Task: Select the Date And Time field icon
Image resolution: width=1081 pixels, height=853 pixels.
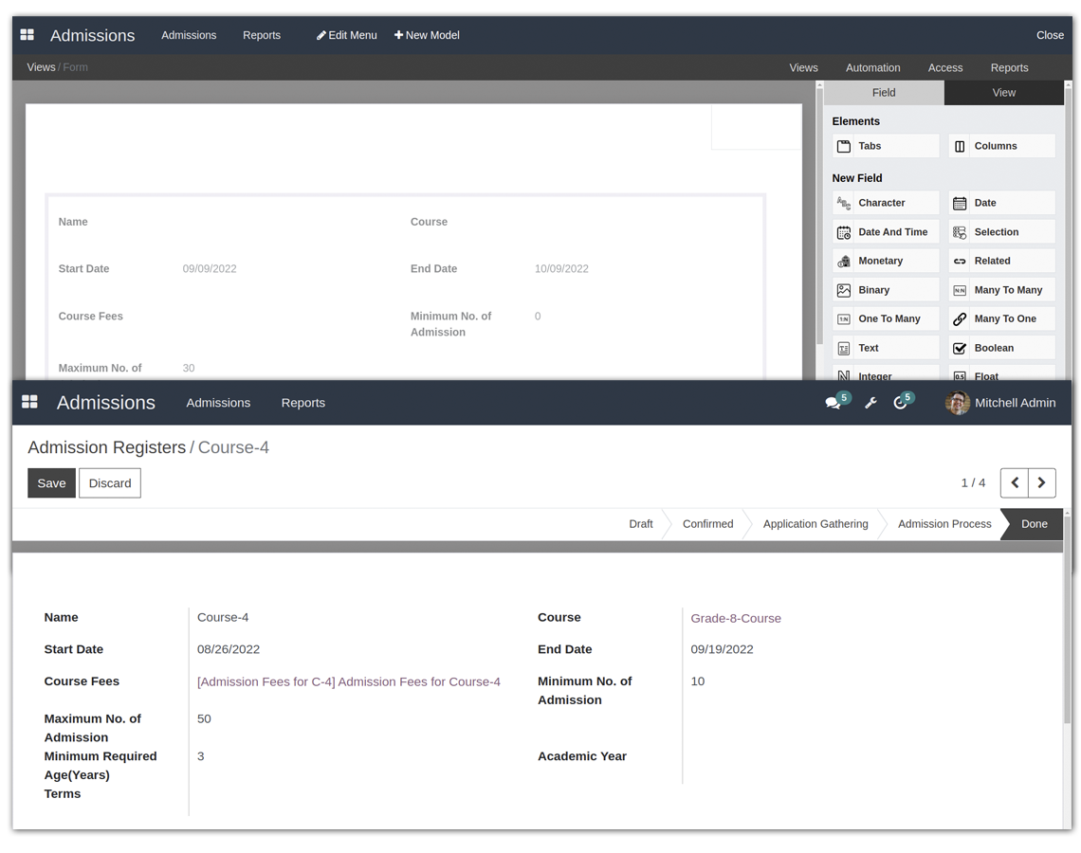Action: pyautogui.click(x=844, y=232)
